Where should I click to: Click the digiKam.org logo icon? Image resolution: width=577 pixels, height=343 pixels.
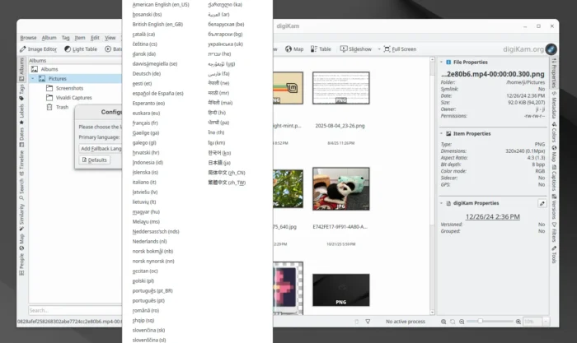[x=551, y=49]
